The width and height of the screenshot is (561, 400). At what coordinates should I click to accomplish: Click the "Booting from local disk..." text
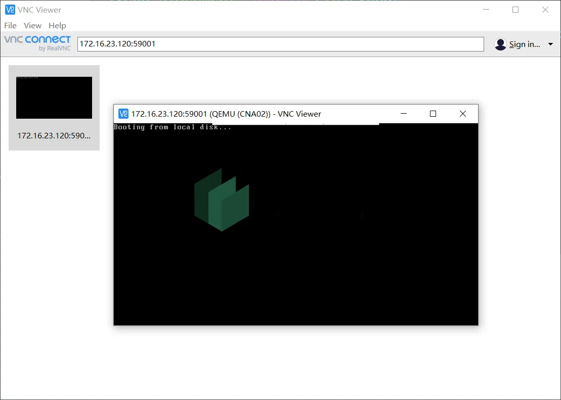point(172,127)
